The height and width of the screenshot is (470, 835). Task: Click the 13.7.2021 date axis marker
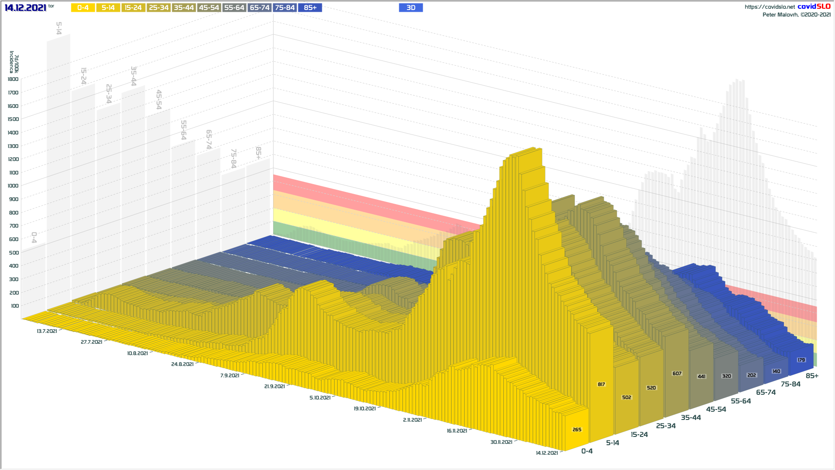[47, 331]
